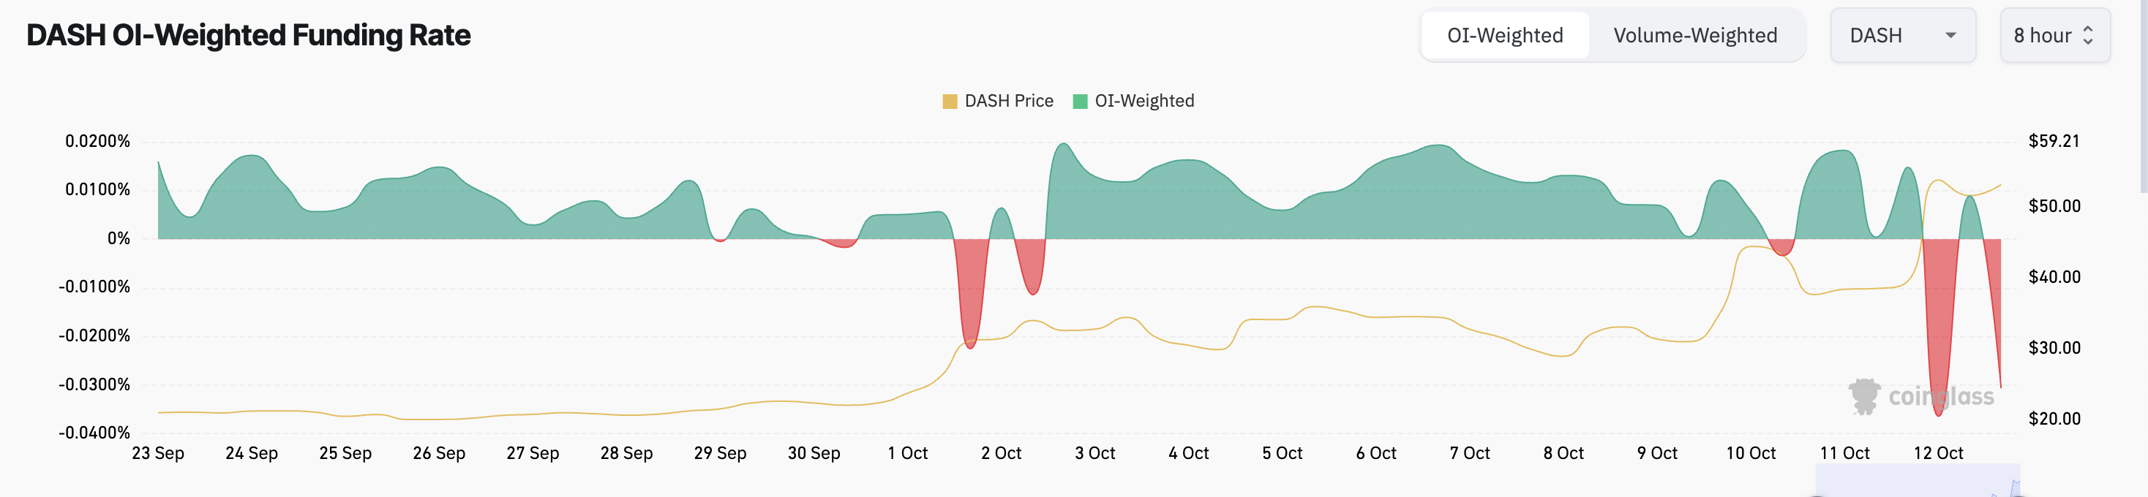Toggle DASH Price legend yellow swatch
This screenshot has width=2148, height=497.
point(950,102)
